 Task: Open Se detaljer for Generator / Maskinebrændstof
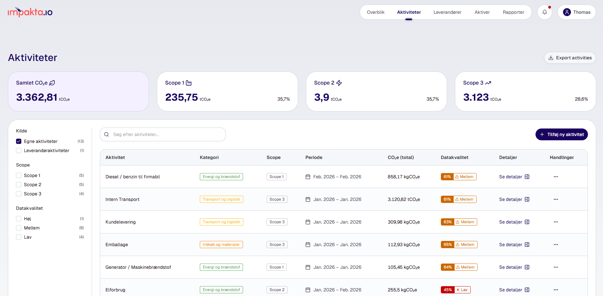tap(510, 267)
